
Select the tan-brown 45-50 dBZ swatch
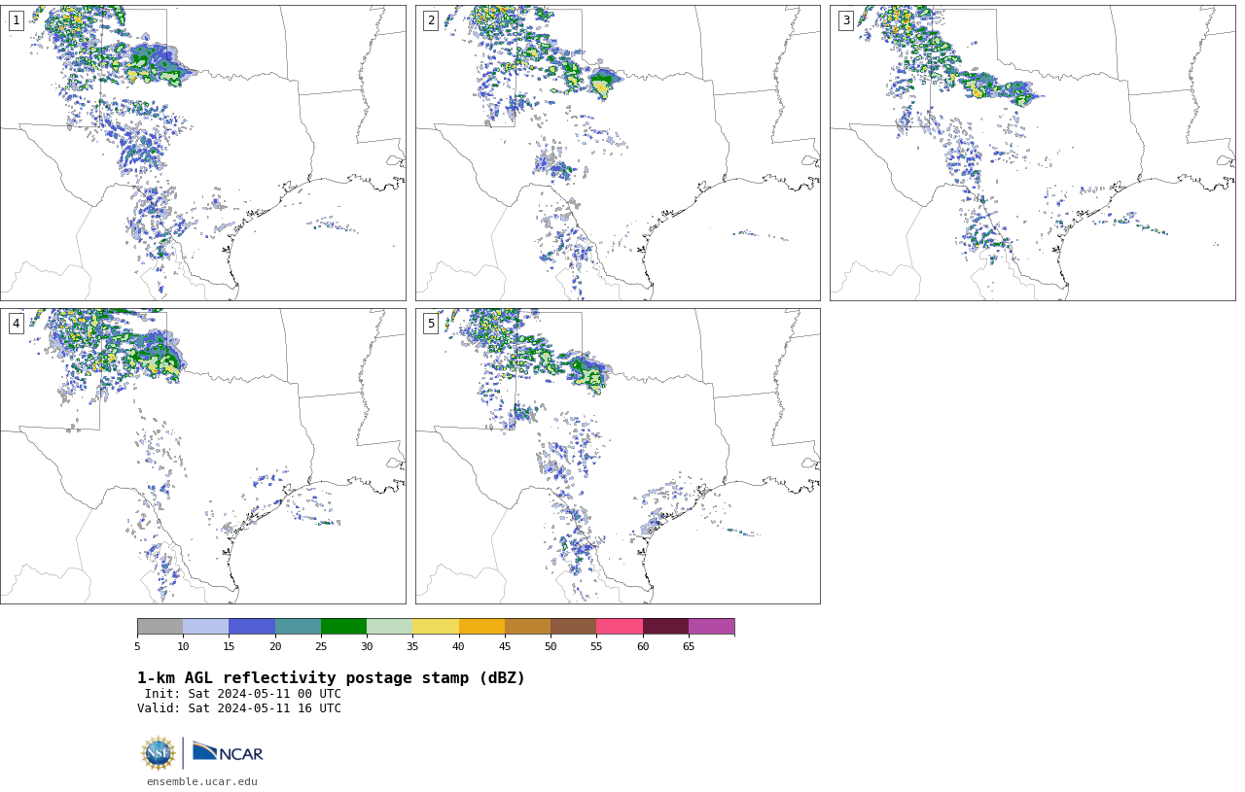[527, 626]
